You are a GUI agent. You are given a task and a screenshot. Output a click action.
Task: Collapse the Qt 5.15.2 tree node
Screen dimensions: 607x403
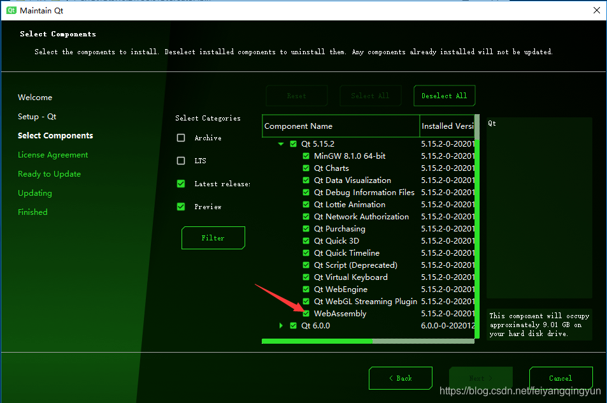point(281,144)
